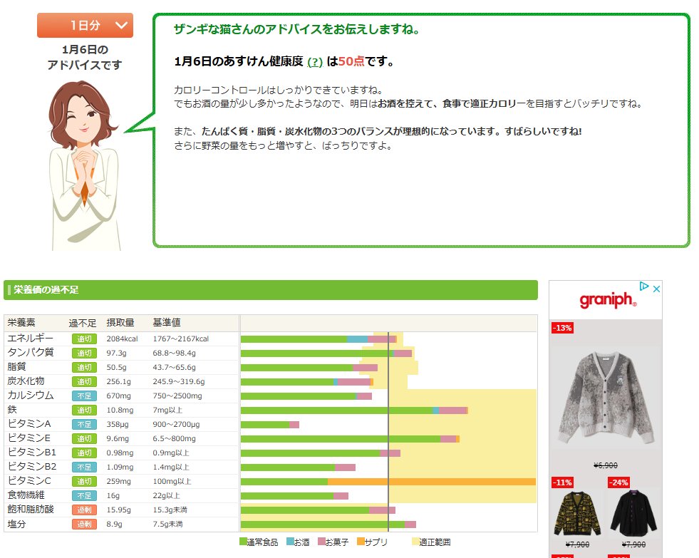Click the 鉄 intake bar

pos(354,410)
